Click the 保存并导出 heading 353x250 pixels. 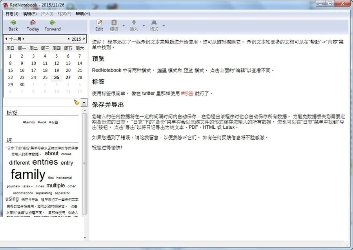click(108, 105)
